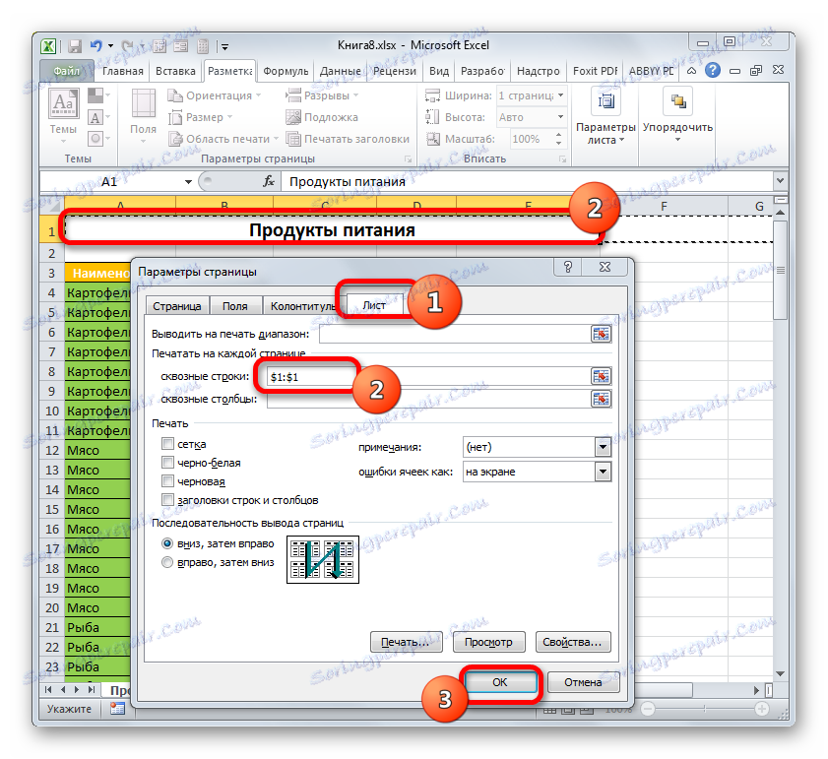Open Sheet Options (Параметры листа) icon
Image resolution: width=828 pixels, height=759 pixels.
(x=605, y=100)
